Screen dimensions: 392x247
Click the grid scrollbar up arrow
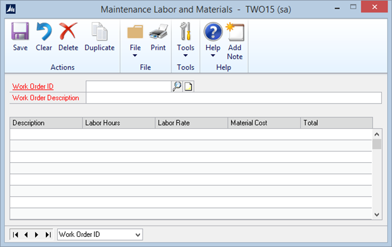(377, 134)
